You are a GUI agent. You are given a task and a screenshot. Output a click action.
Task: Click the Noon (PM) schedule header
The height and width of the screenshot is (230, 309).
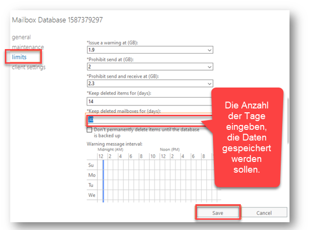[x=170, y=149]
